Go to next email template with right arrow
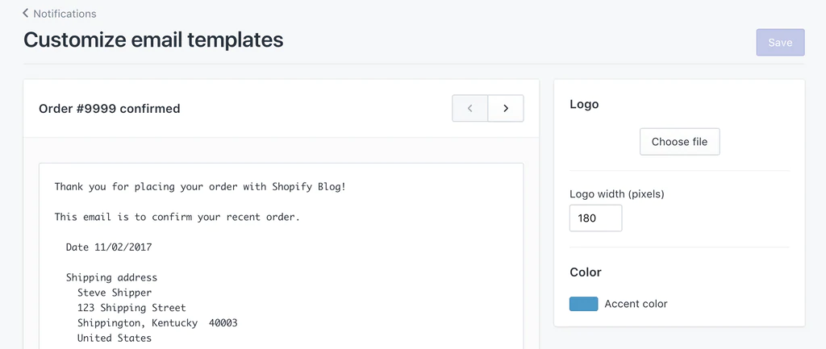Screen dimensions: 826x349 506,108
